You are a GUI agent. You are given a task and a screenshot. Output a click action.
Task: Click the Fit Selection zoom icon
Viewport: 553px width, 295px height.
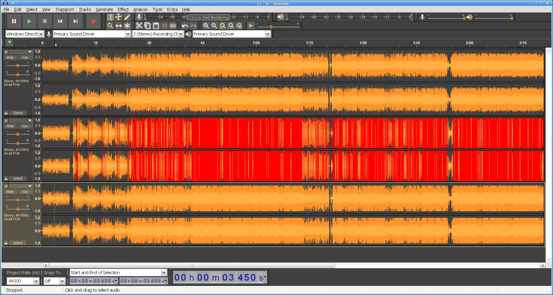point(223,25)
